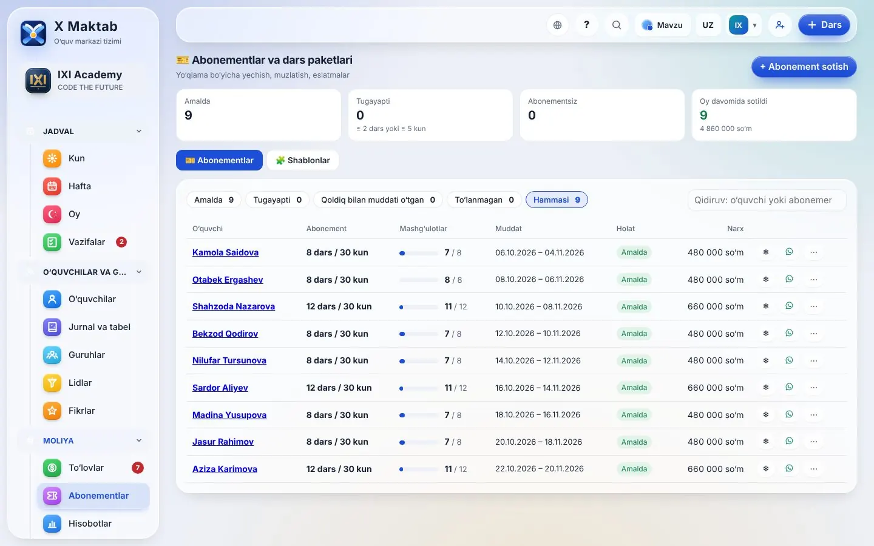Click the question mark help icon
Screen dimensions: 874x546
pos(586,25)
